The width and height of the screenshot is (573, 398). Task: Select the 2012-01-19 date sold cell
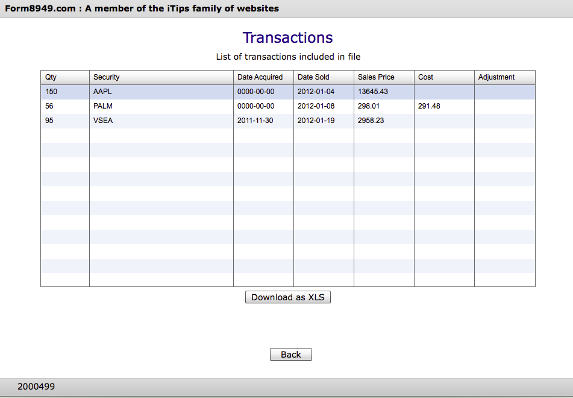(x=324, y=121)
